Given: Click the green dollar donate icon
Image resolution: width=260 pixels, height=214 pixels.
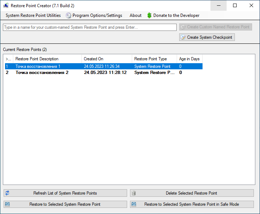Looking at the screenshot, I should coord(149,15).
